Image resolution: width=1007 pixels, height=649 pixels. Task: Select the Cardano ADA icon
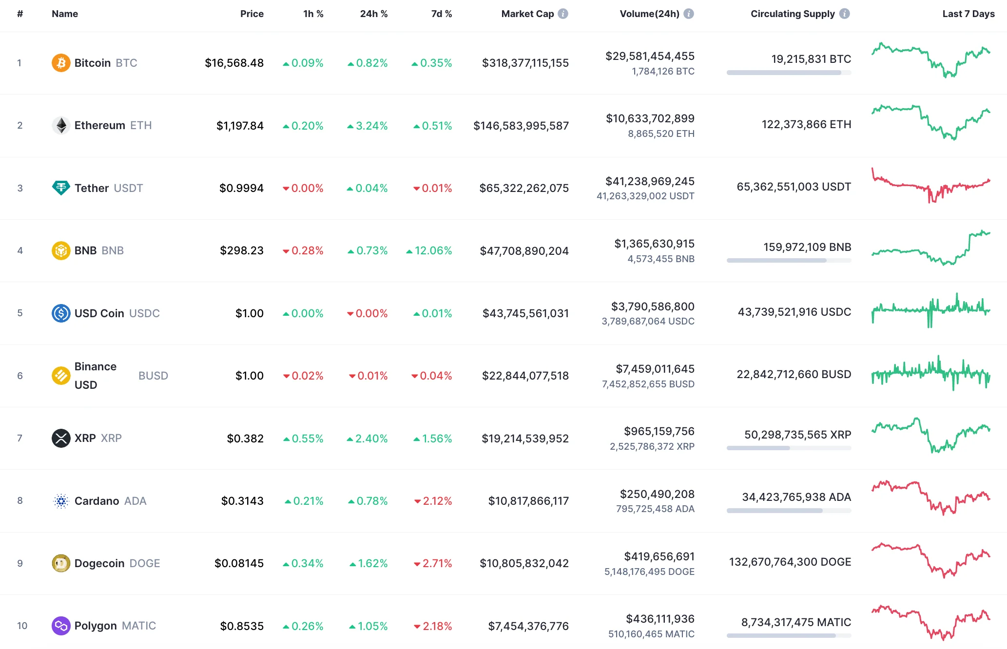(x=60, y=500)
